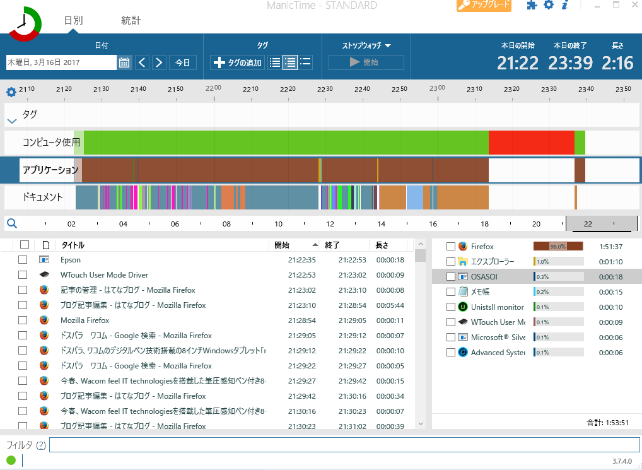
Task: Open the ストップウォッチ dropdown
Action: point(366,45)
